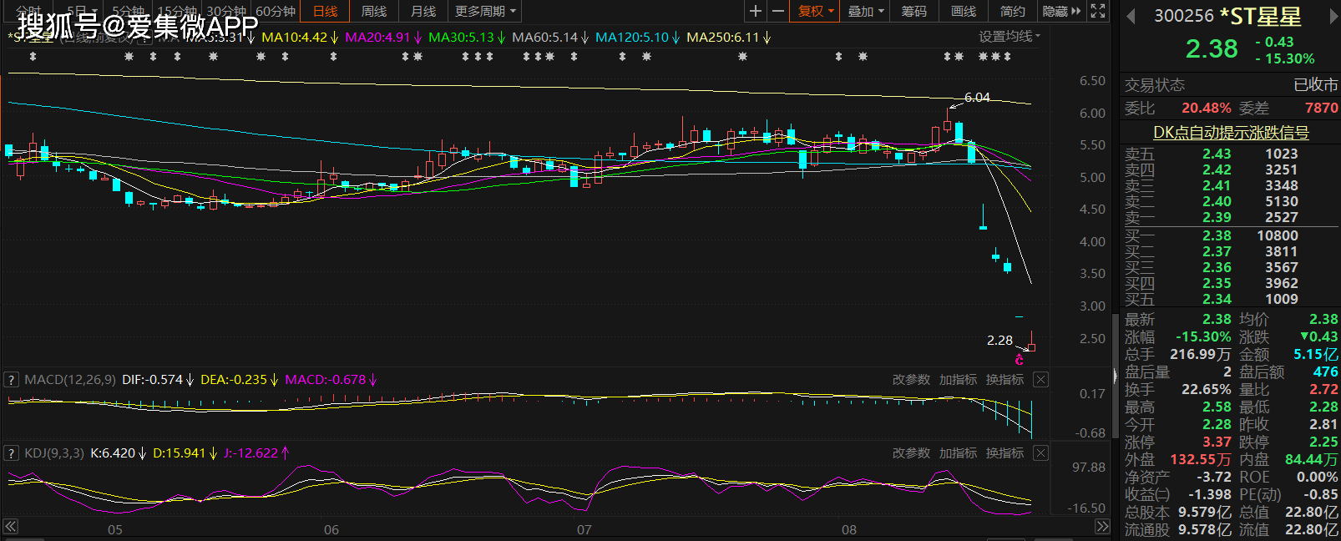Hide the side panel using 隐藏 button
This screenshot has width=1341, height=541.
(x=1061, y=11)
